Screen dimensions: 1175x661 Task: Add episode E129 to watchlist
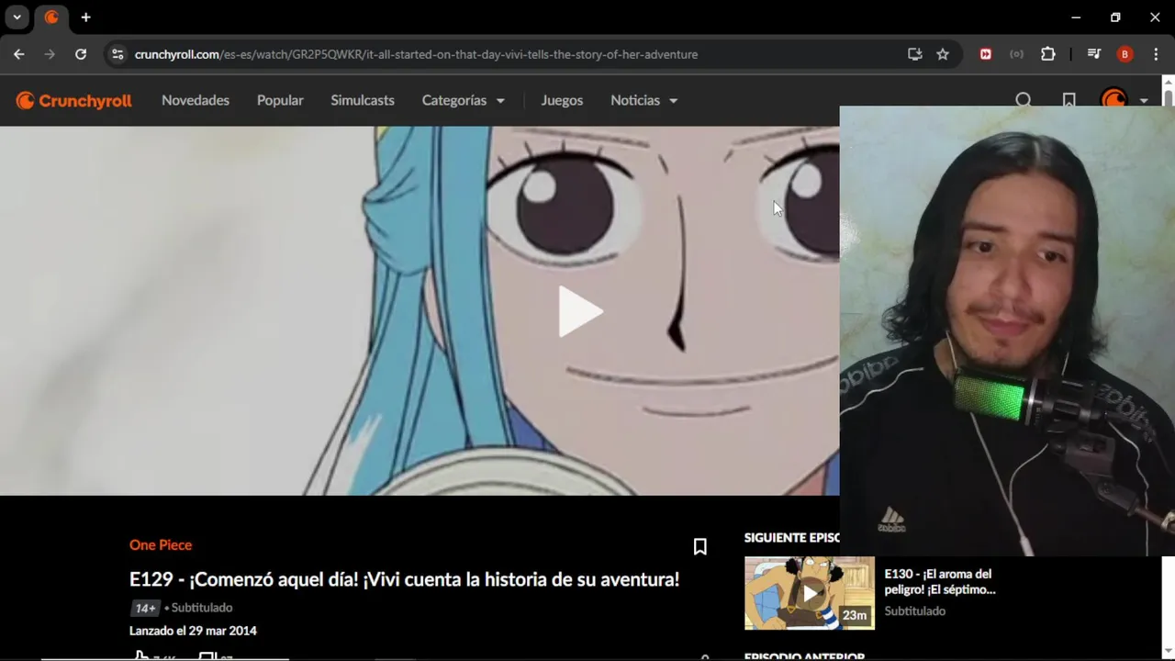[x=699, y=546]
